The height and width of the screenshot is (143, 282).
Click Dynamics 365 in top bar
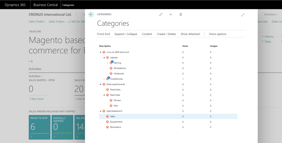pos(15,5)
